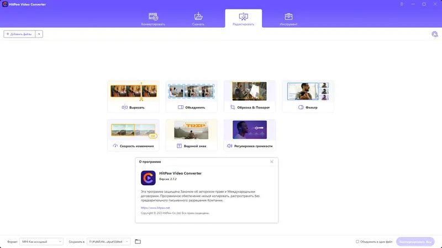Viewport: 442px width, 248px height.
Task: Click the TRIP watermark thumbnail
Action: 191,130
